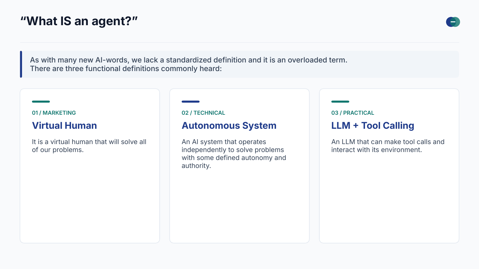Screen dimensions: 479x269
Task: Click the overlapping circles logo icon
Action: [453, 22]
